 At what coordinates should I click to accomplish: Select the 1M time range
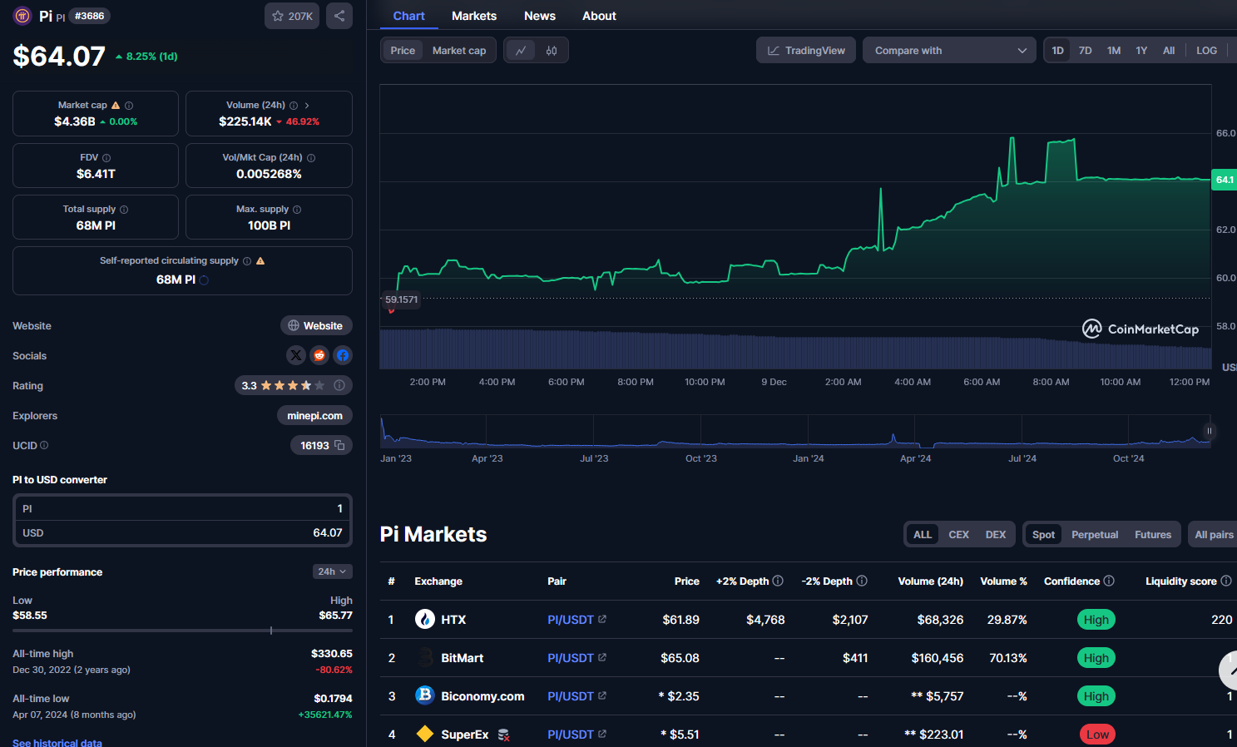coord(1114,51)
